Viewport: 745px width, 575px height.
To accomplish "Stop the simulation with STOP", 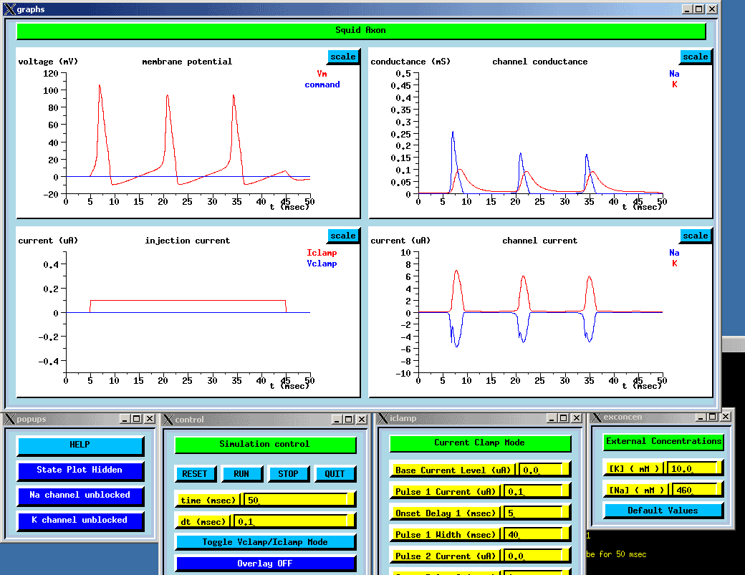I will coord(288,473).
